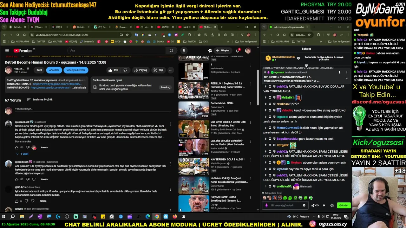The width and height of the screenshot is (406, 228).
Task: Open options for Laz Ziya ve Çakır video
Action: 251,141
